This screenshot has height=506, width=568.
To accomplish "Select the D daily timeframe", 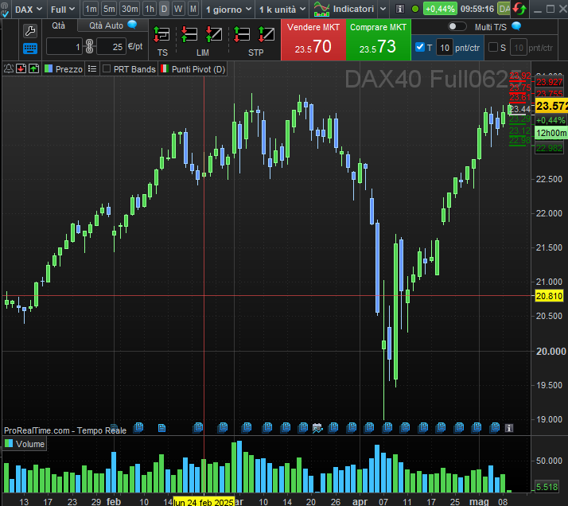I will 164,9.
